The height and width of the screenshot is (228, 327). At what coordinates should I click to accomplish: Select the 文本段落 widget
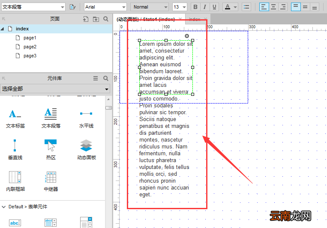pos(51,118)
